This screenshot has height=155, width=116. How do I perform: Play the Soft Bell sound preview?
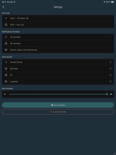pyautogui.click(x=110, y=68)
